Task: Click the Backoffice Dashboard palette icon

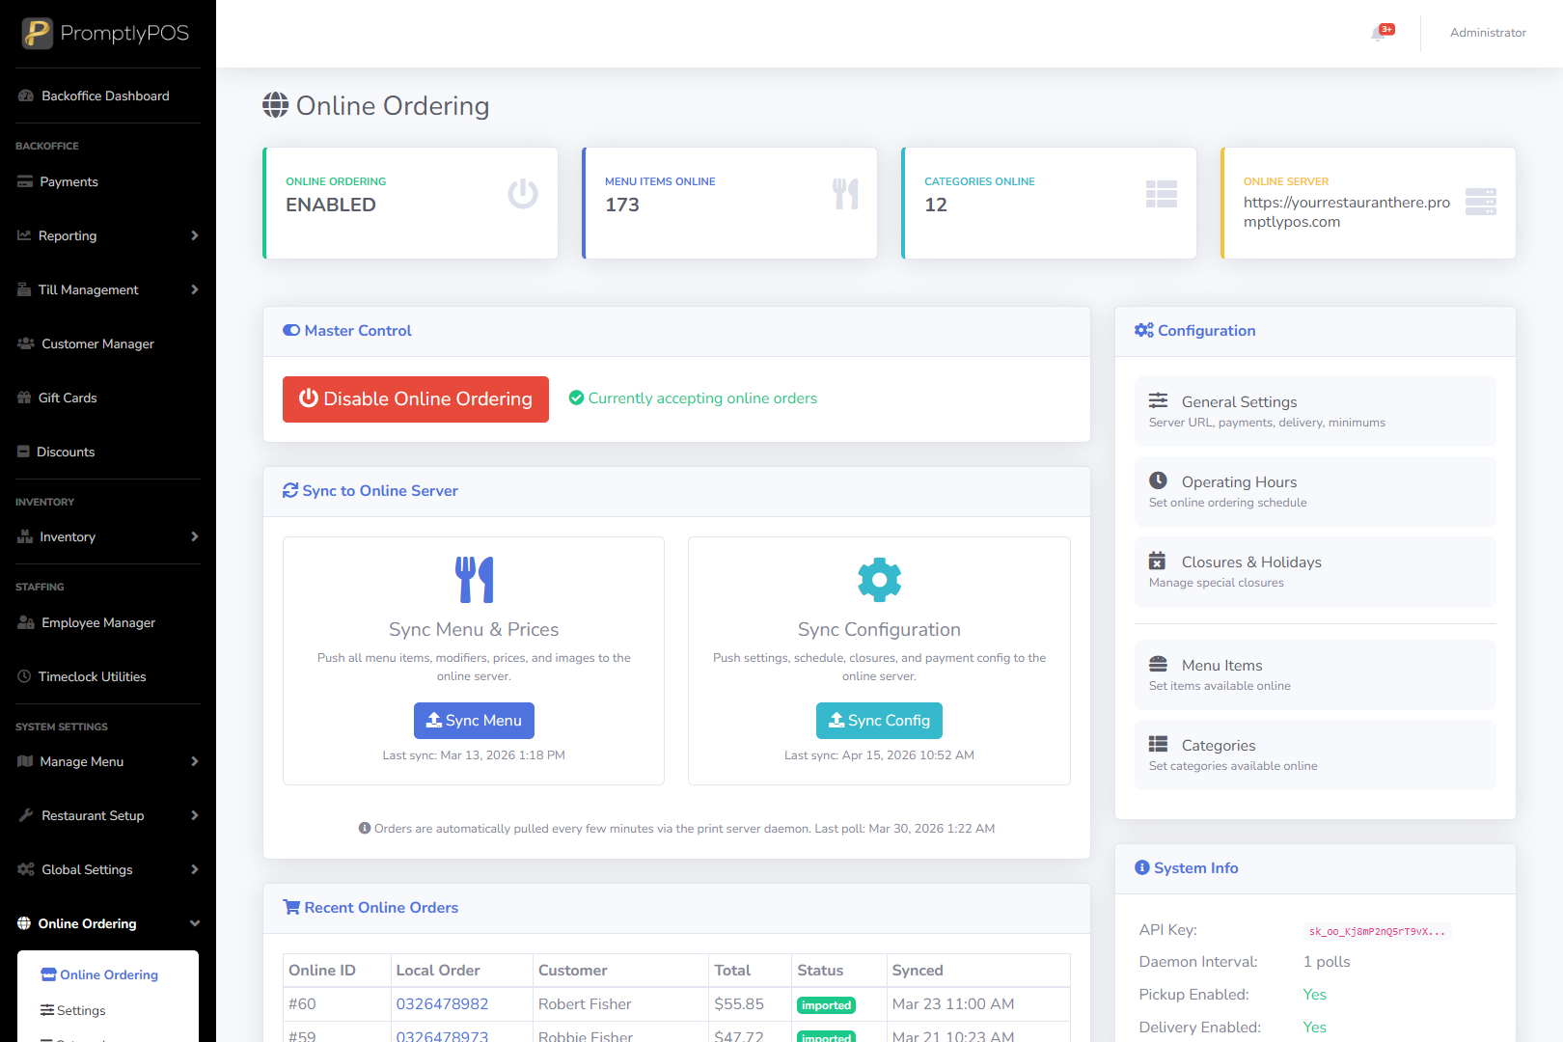Action: [26, 96]
